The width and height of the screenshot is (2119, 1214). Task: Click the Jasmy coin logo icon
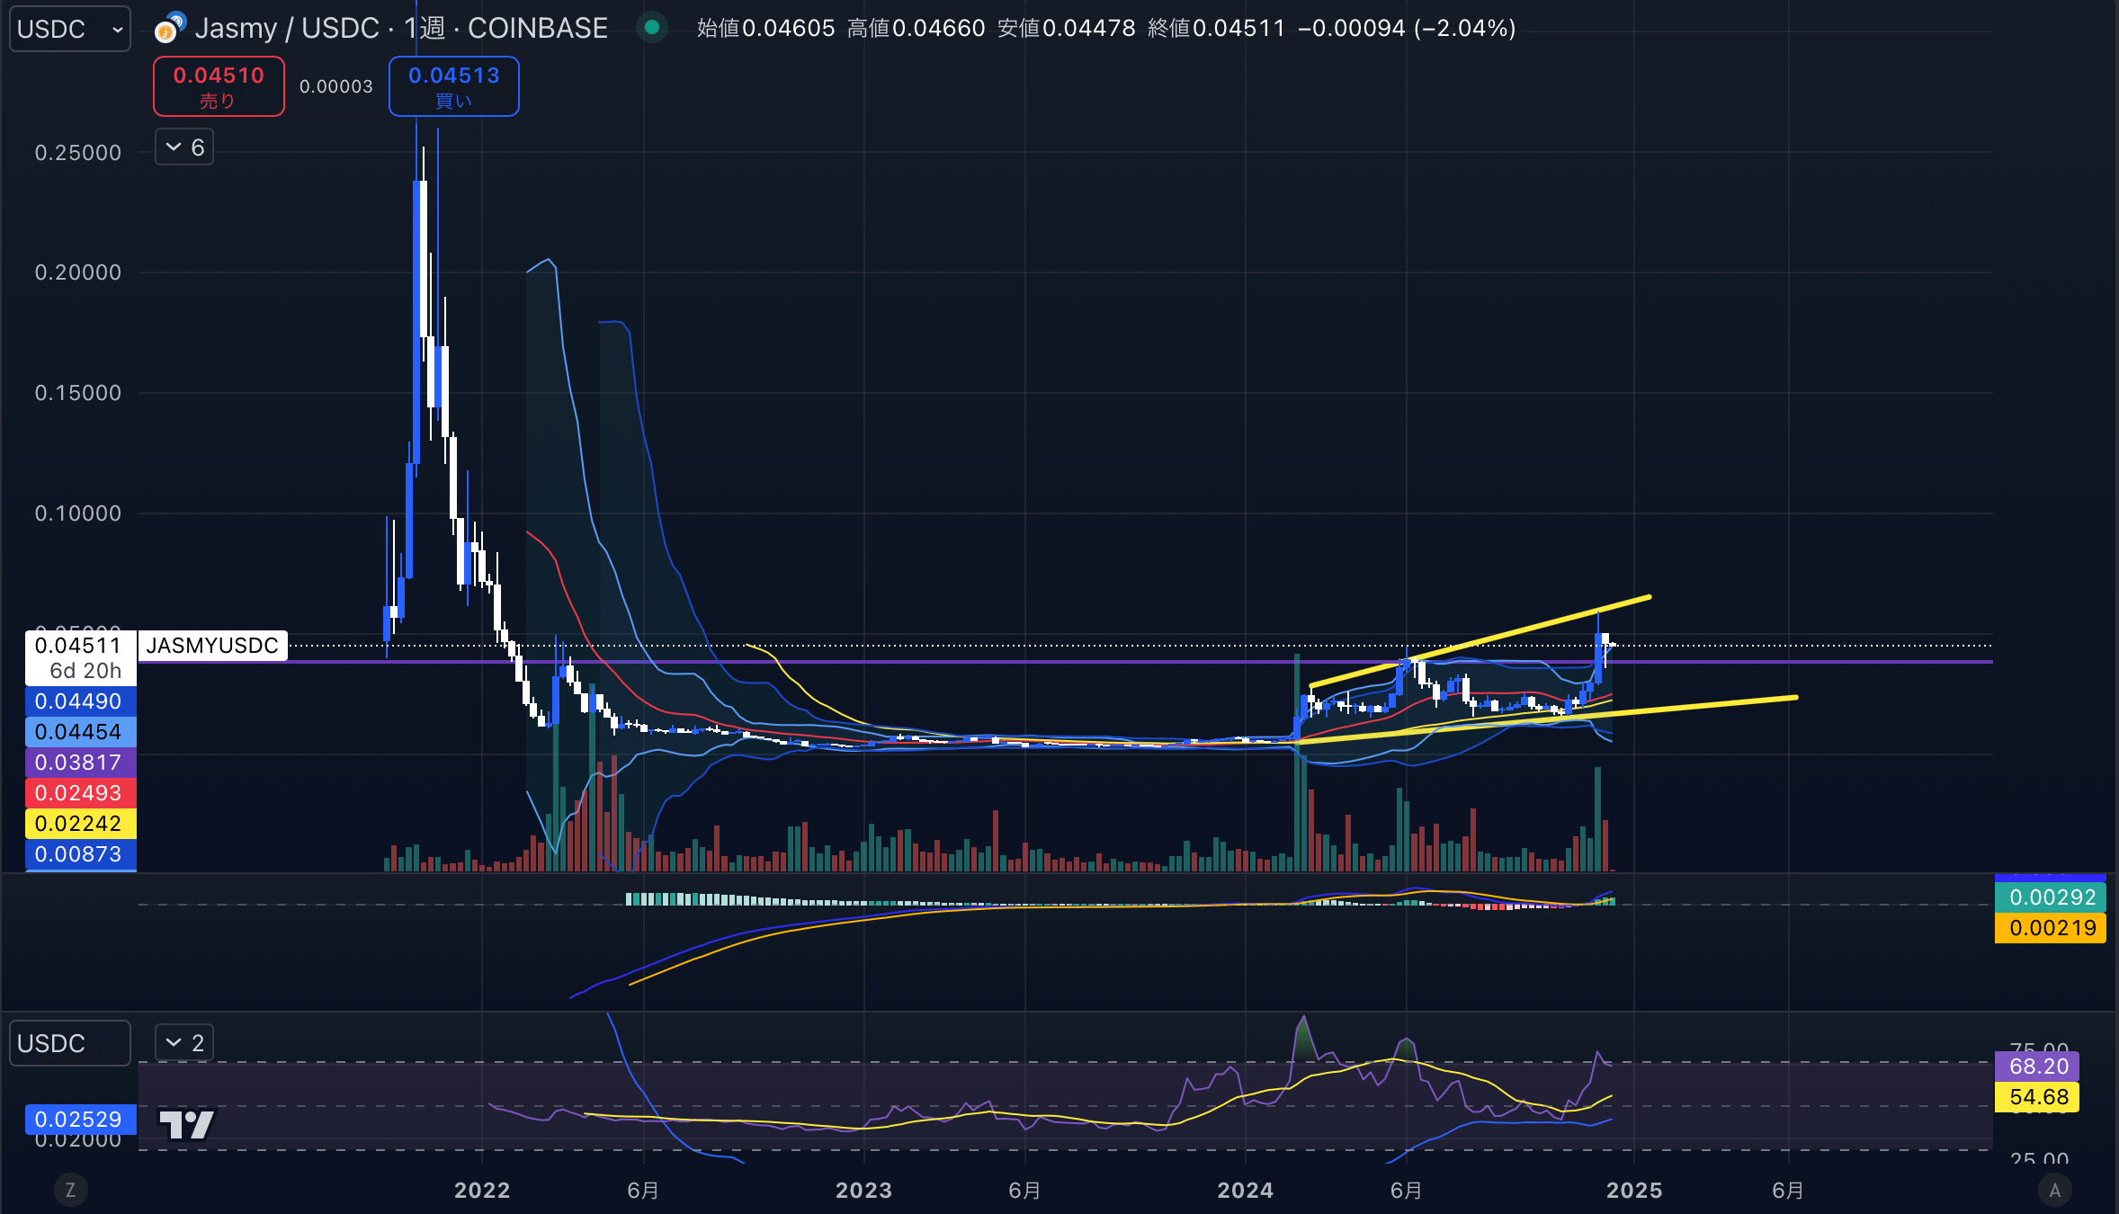pyautogui.click(x=169, y=28)
